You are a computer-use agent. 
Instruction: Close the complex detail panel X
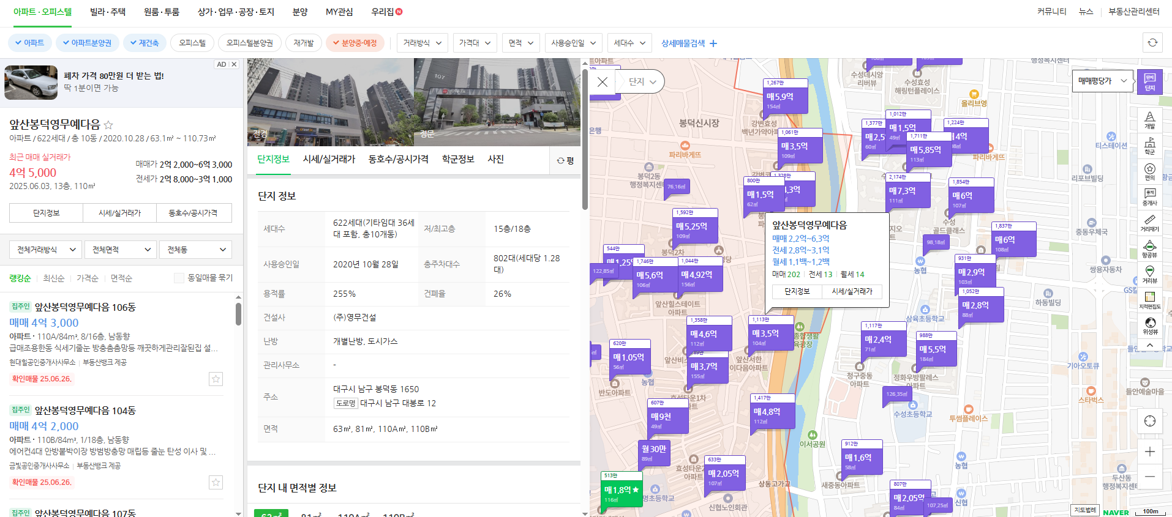[603, 81]
